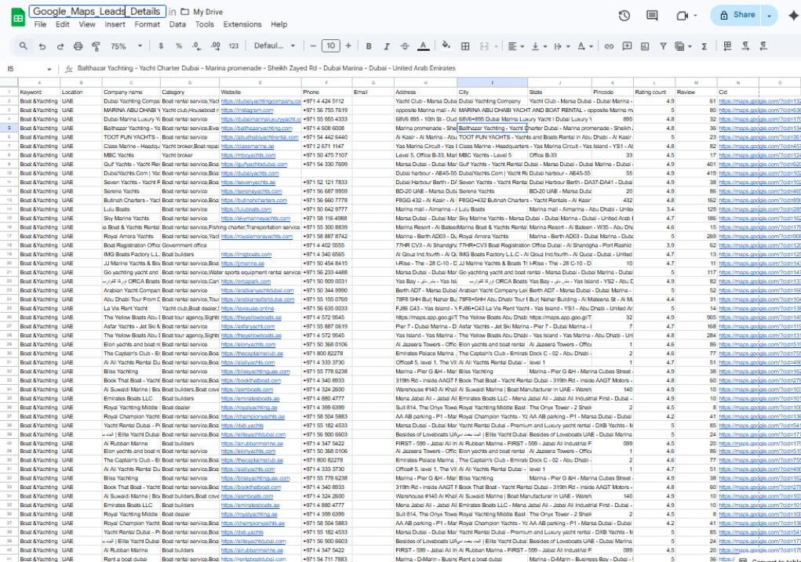Open more number formats (123)
The height and width of the screenshot is (562, 801).
(234, 46)
